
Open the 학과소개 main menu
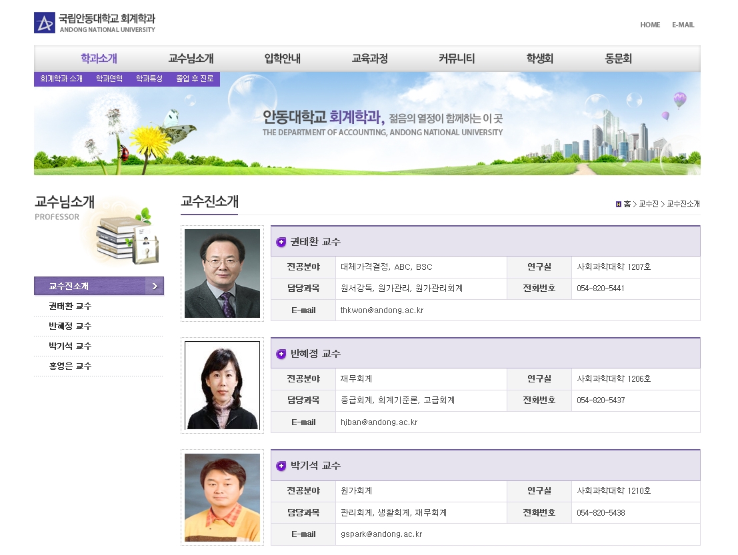pyautogui.click(x=99, y=59)
